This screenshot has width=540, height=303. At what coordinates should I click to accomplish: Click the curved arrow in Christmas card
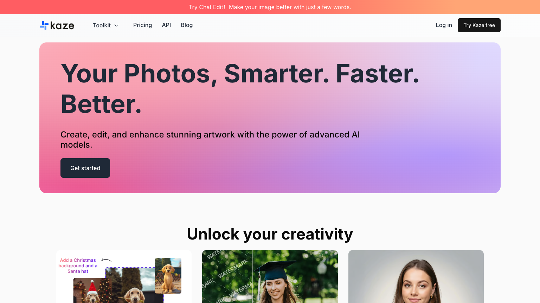click(x=107, y=260)
